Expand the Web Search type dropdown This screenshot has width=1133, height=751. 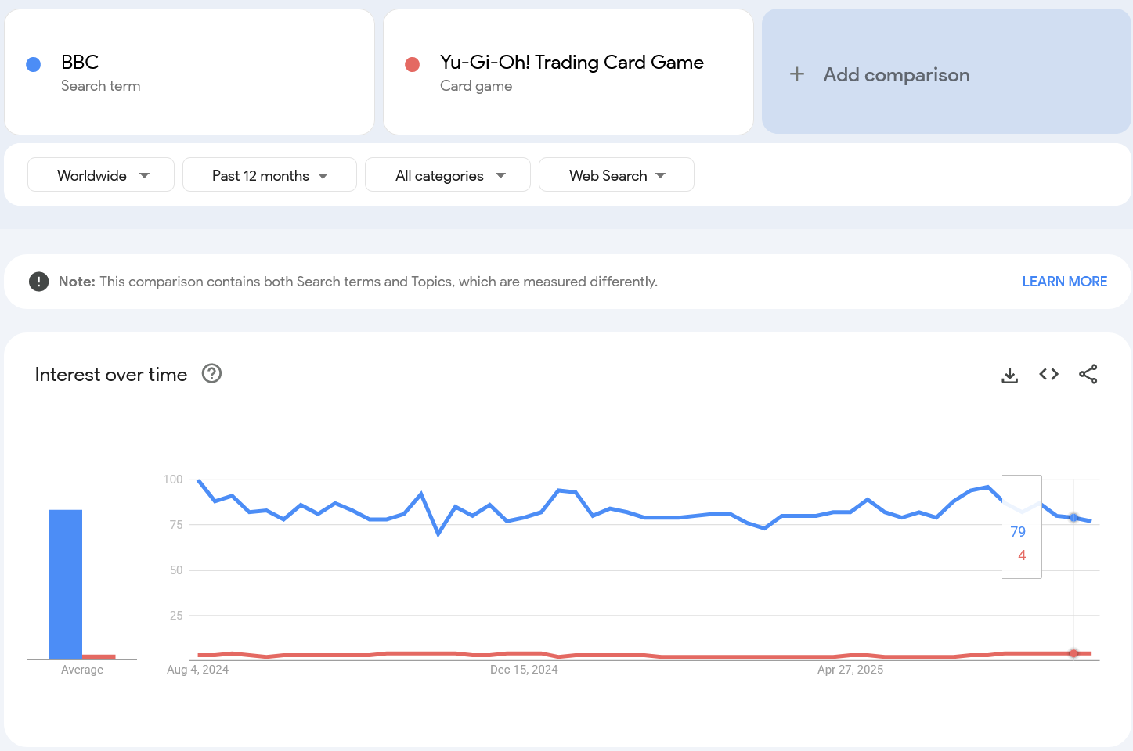616,175
